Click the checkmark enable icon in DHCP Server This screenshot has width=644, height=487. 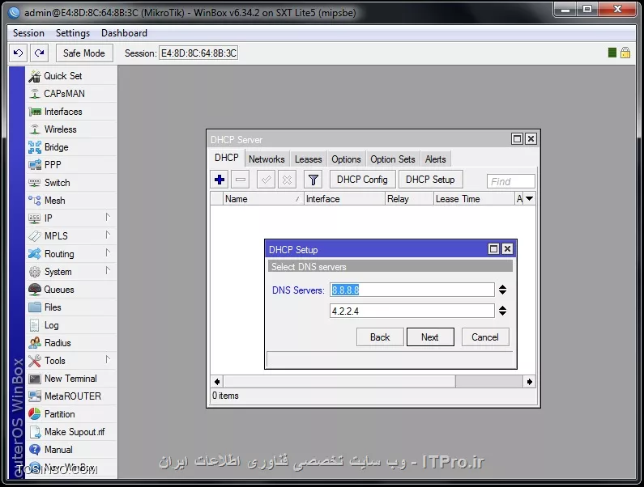[267, 180]
